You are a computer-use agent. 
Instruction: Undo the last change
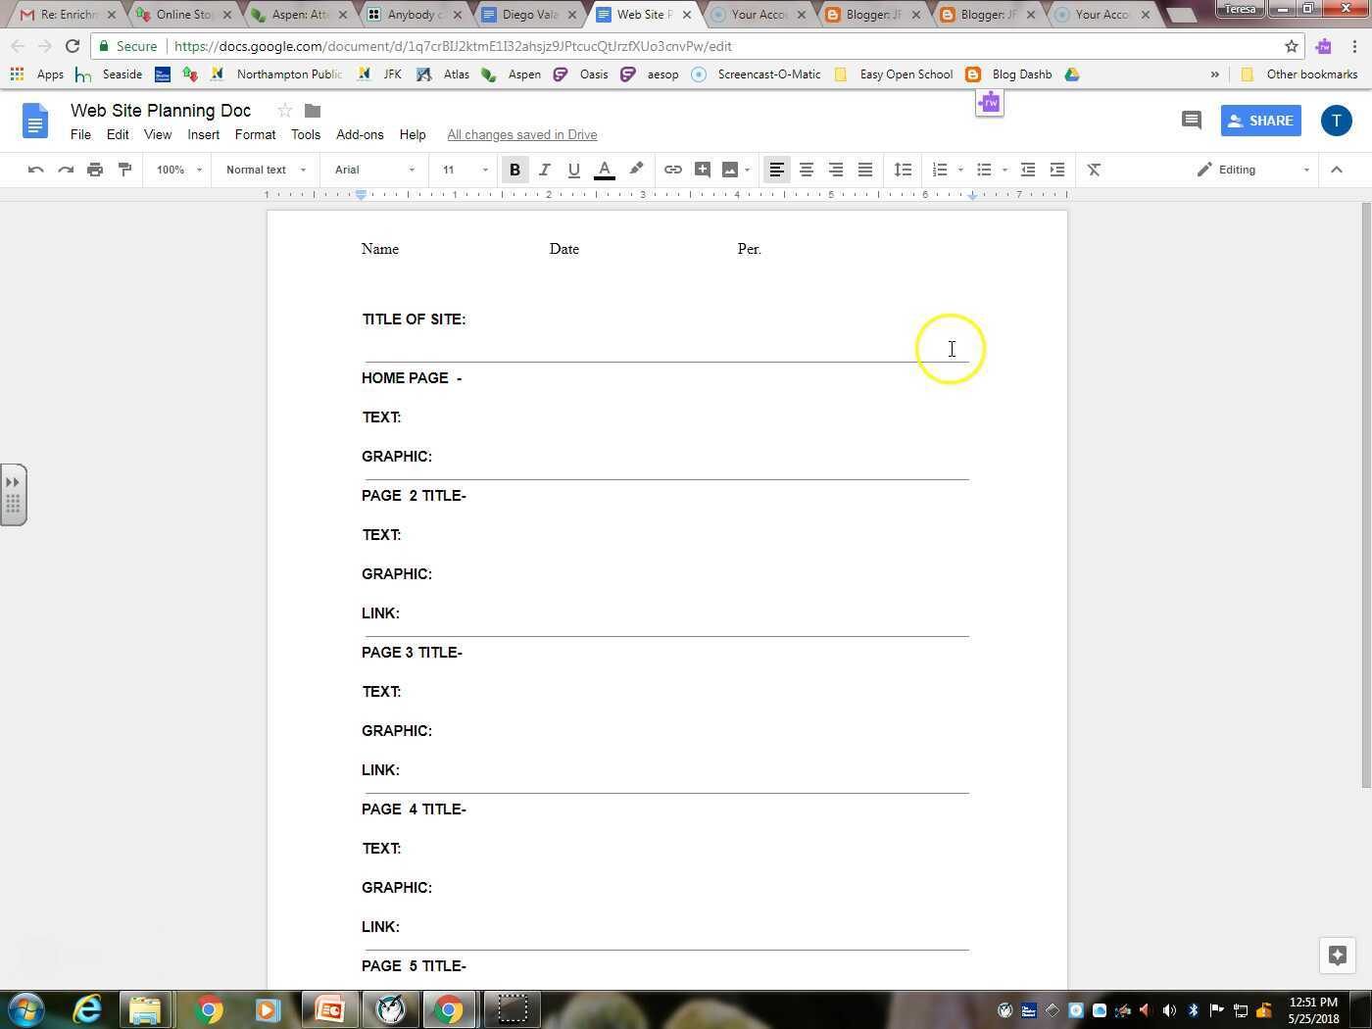point(35,169)
